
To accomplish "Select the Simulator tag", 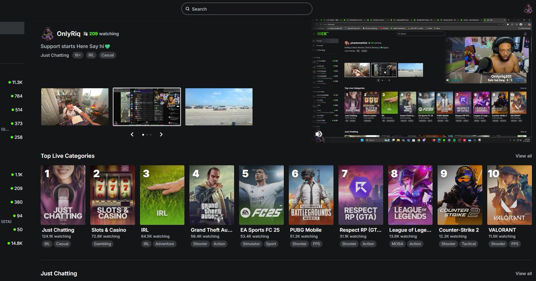I will (251, 244).
